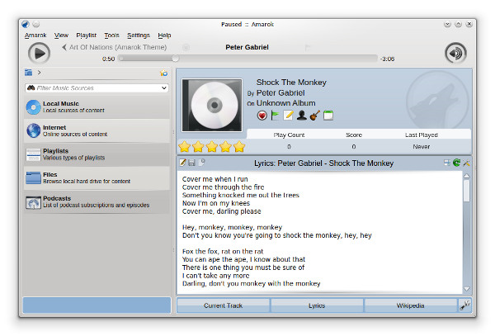Click the Shock The Monkey track title
This screenshot has height=336, width=495.
tap(291, 83)
